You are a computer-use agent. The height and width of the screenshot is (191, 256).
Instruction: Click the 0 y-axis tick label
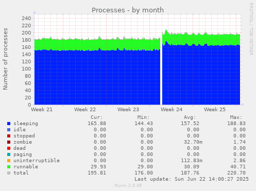tap(29, 105)
